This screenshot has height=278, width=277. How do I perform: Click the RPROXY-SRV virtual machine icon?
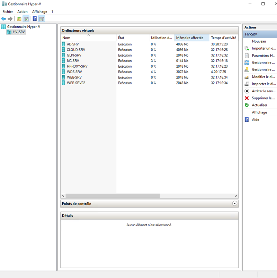point(63,66)
